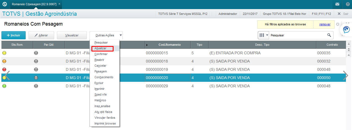Select Insp.analise menu entry
This screenshot has height=130, width=352.
click(x=103, y=106)
